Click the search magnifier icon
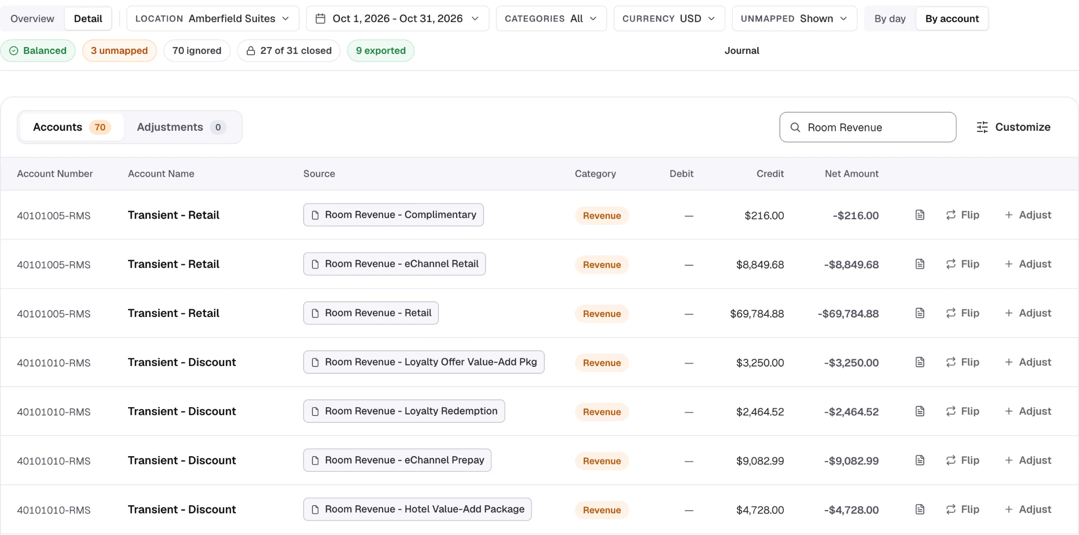Viewport: 1079px width, 535px height. [x=795, y=127]
